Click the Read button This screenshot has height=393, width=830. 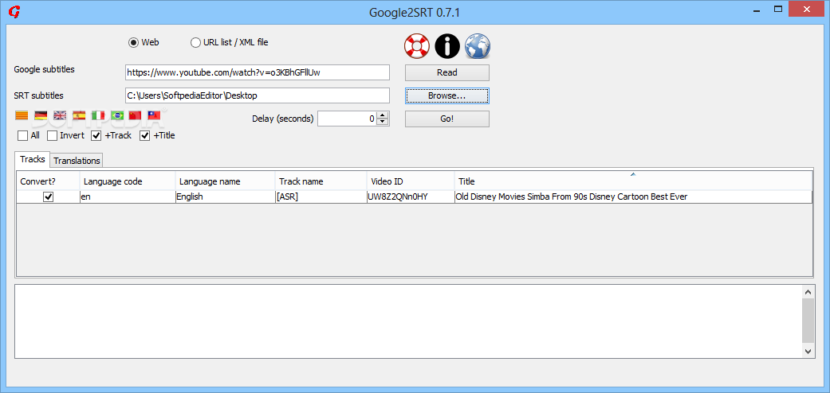447,73
